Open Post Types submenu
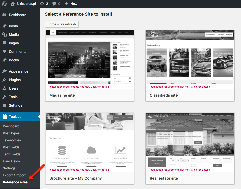This screenshot has width=241, height=189. coord(11,133)
